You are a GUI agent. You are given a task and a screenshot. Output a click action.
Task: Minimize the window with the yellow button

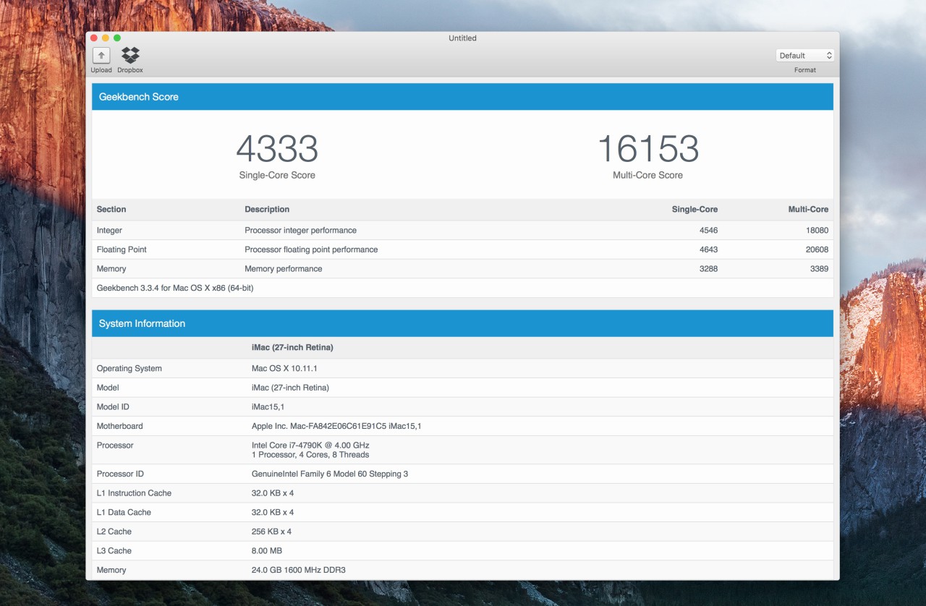point(106,38)
